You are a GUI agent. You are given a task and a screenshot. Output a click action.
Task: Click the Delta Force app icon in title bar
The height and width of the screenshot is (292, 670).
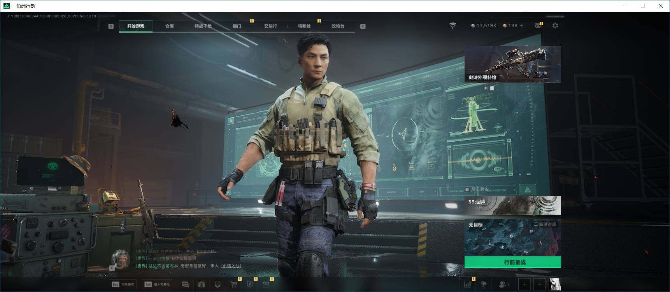tap(6, 6)
